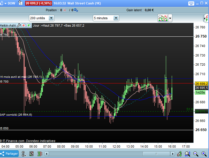Click the Gain latent value 0,00 €

(149, 10)
